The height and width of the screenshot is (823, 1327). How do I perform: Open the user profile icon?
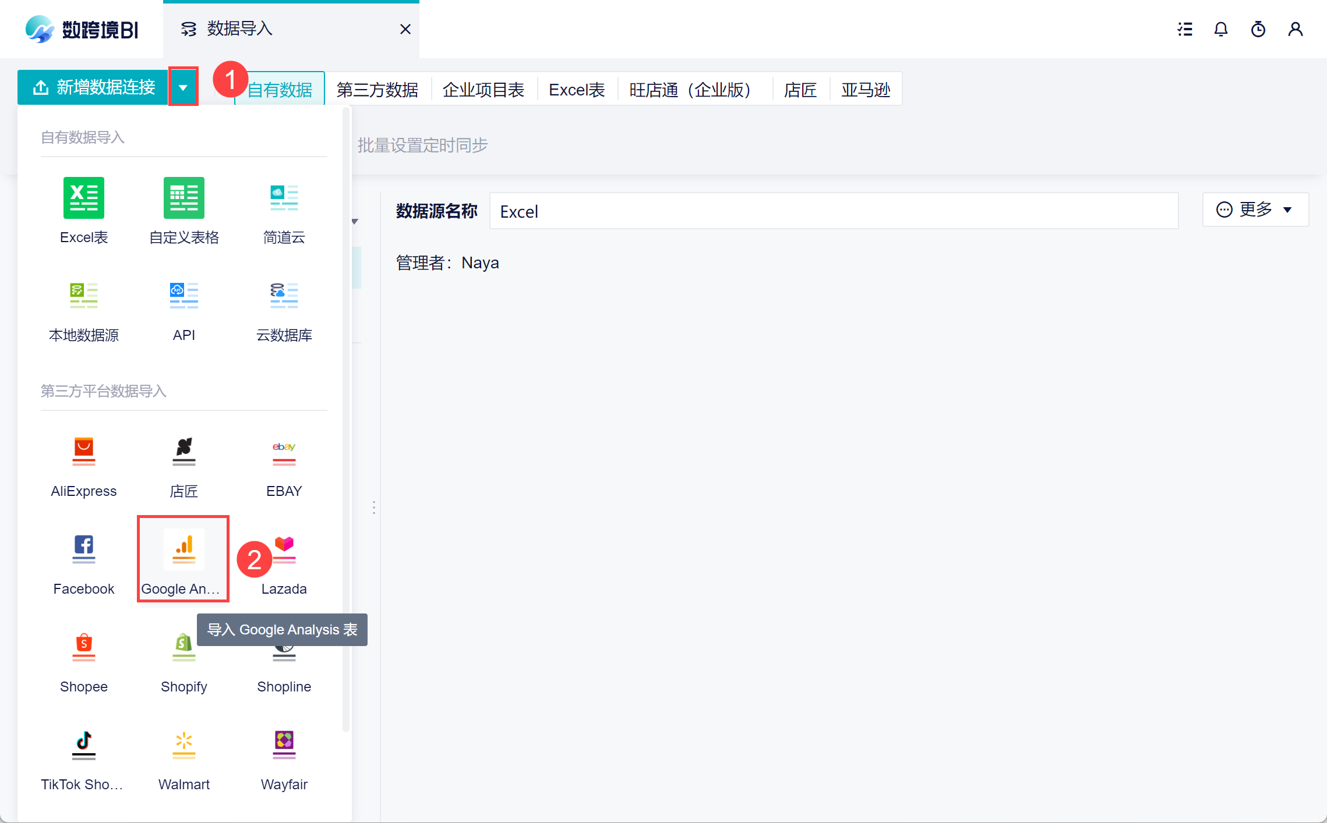pyautogui.click(x=1295, y=29)
